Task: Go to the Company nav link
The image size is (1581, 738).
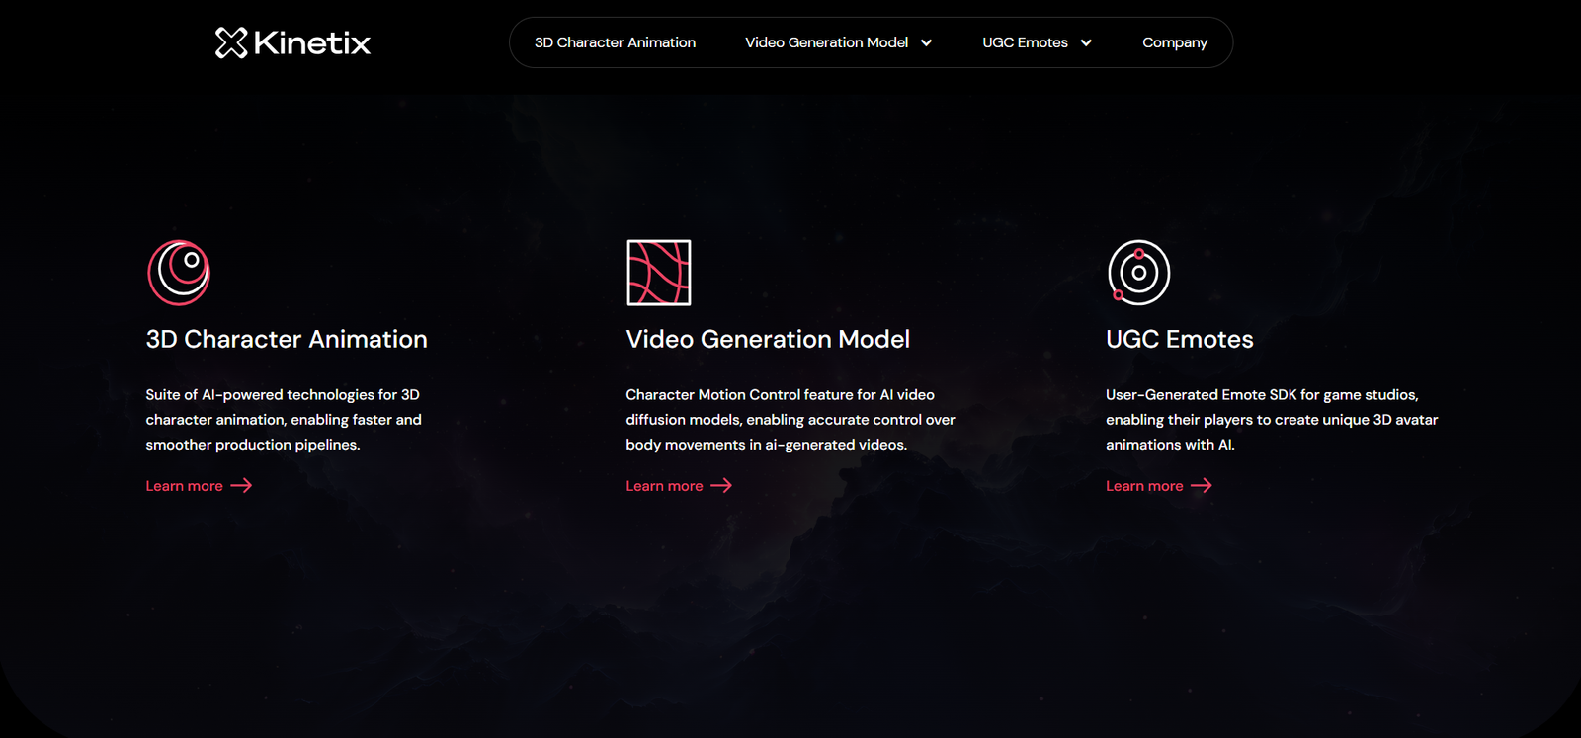Action: [1174, 42]
